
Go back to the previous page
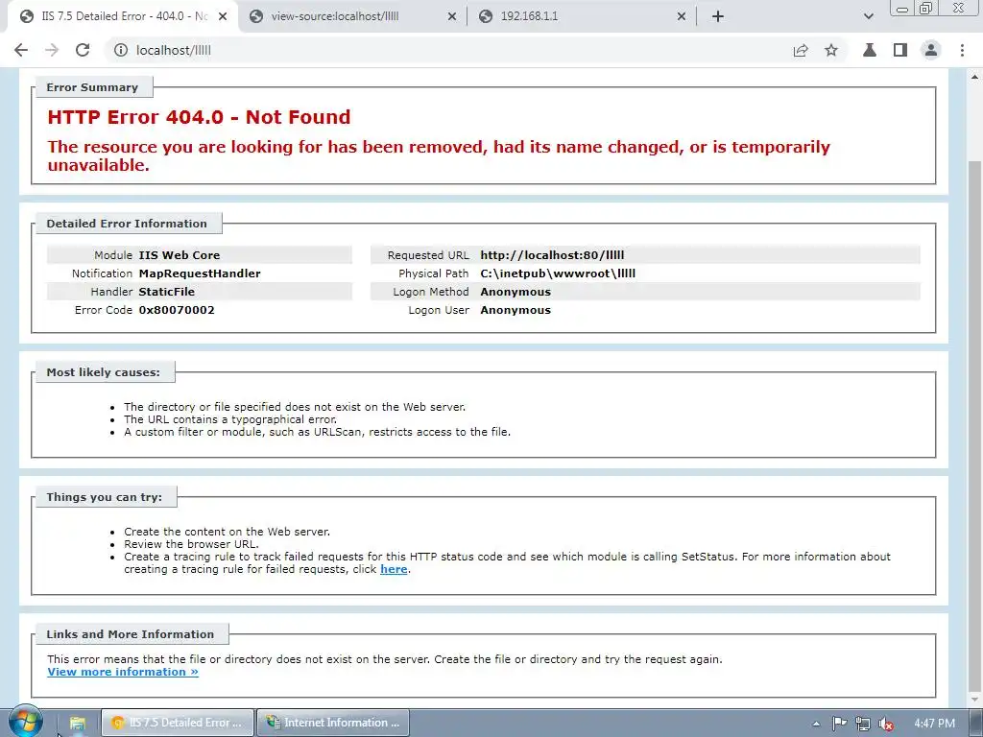pos(21,50)
